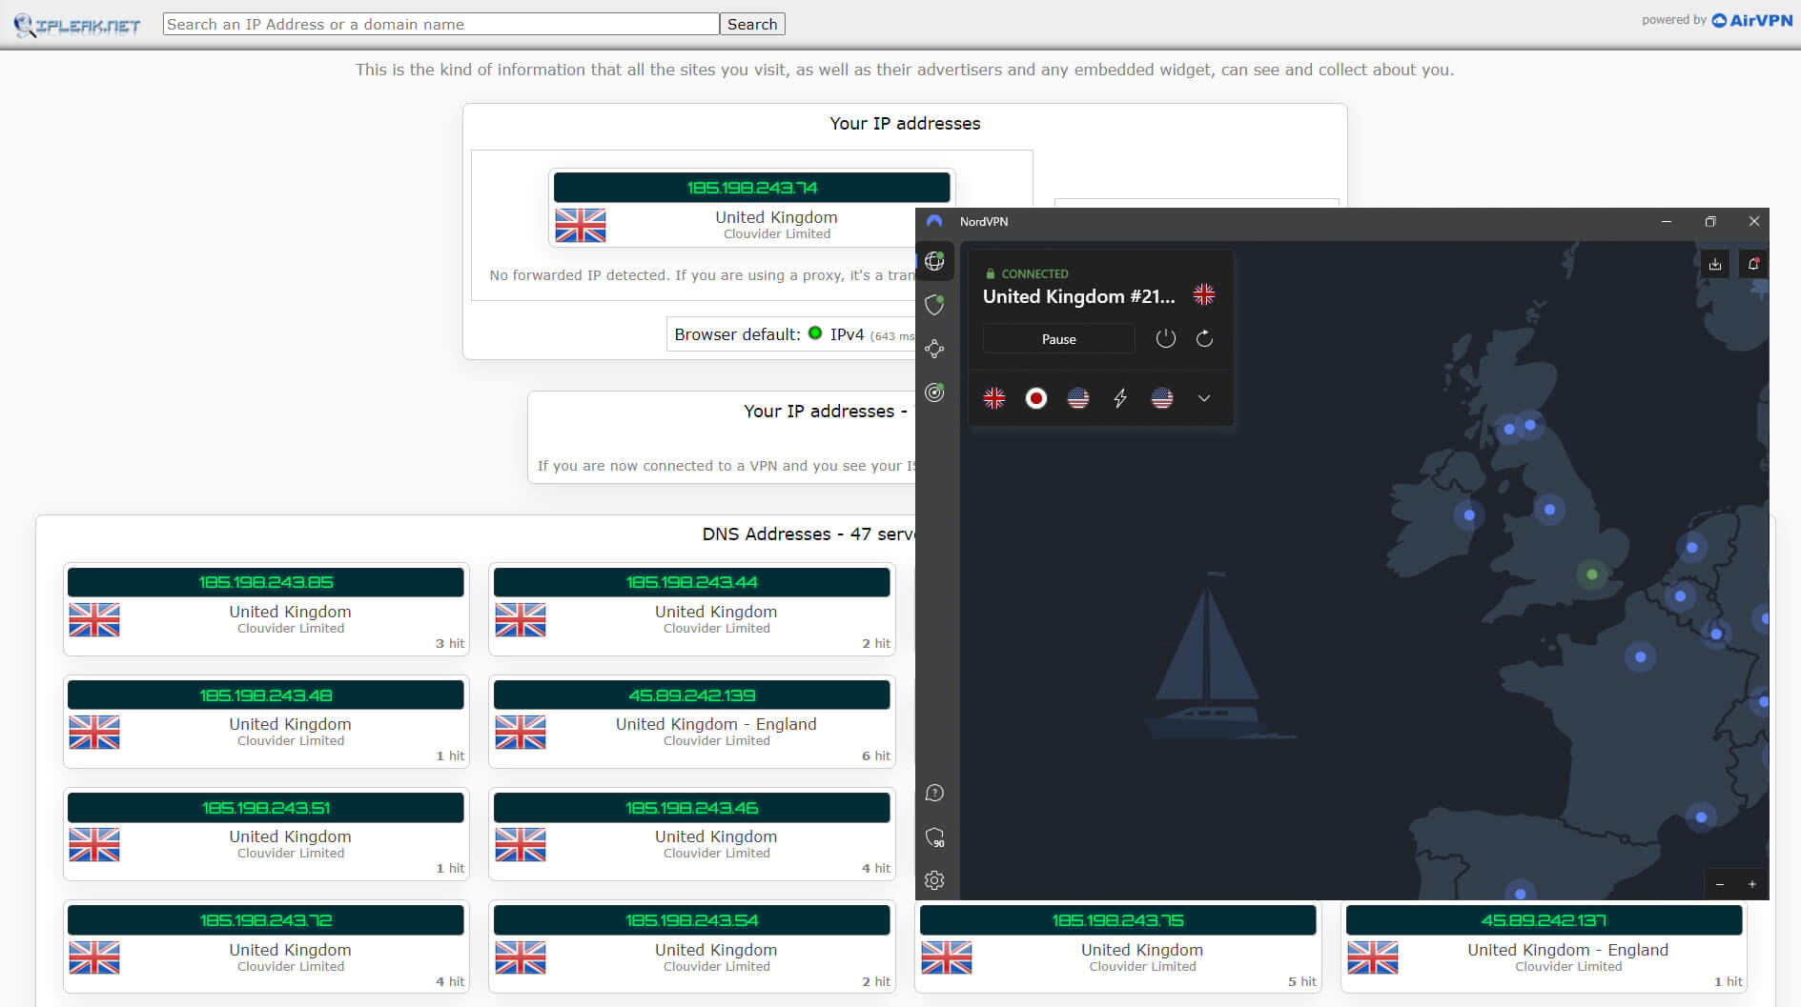The height and width of the screenshot is (1007, 1801).
Task: Click the reconnect refresh icon
Action: 1204,338
